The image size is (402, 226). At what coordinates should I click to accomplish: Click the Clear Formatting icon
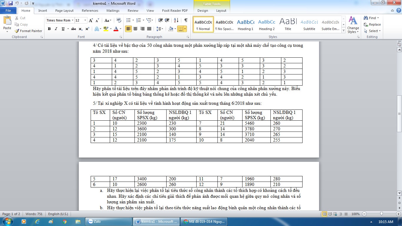(x=119, y=20)
